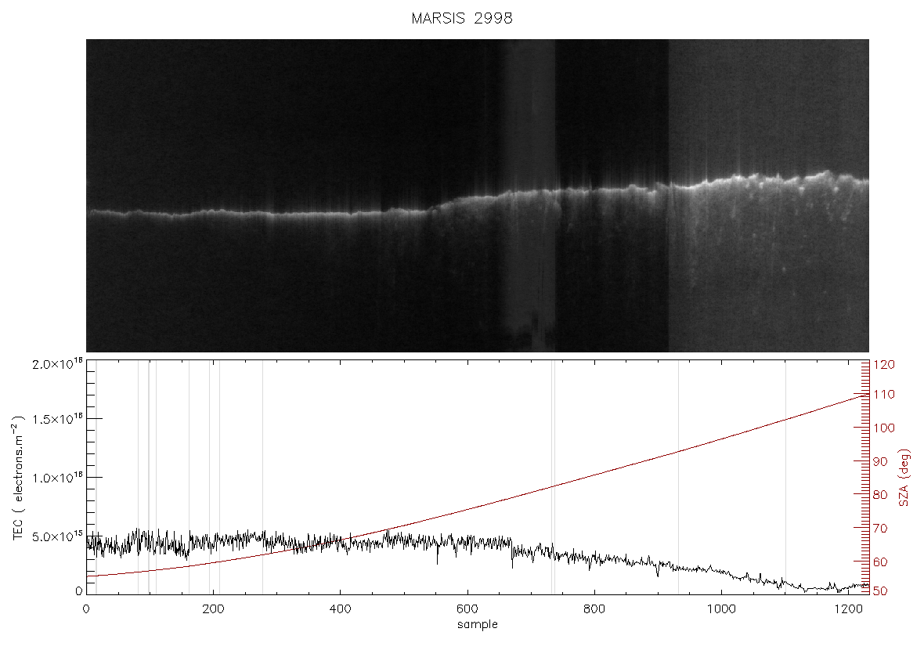Click the TEC curve dip near sample 670
This screenshot has width=924, height=650.
512,557
